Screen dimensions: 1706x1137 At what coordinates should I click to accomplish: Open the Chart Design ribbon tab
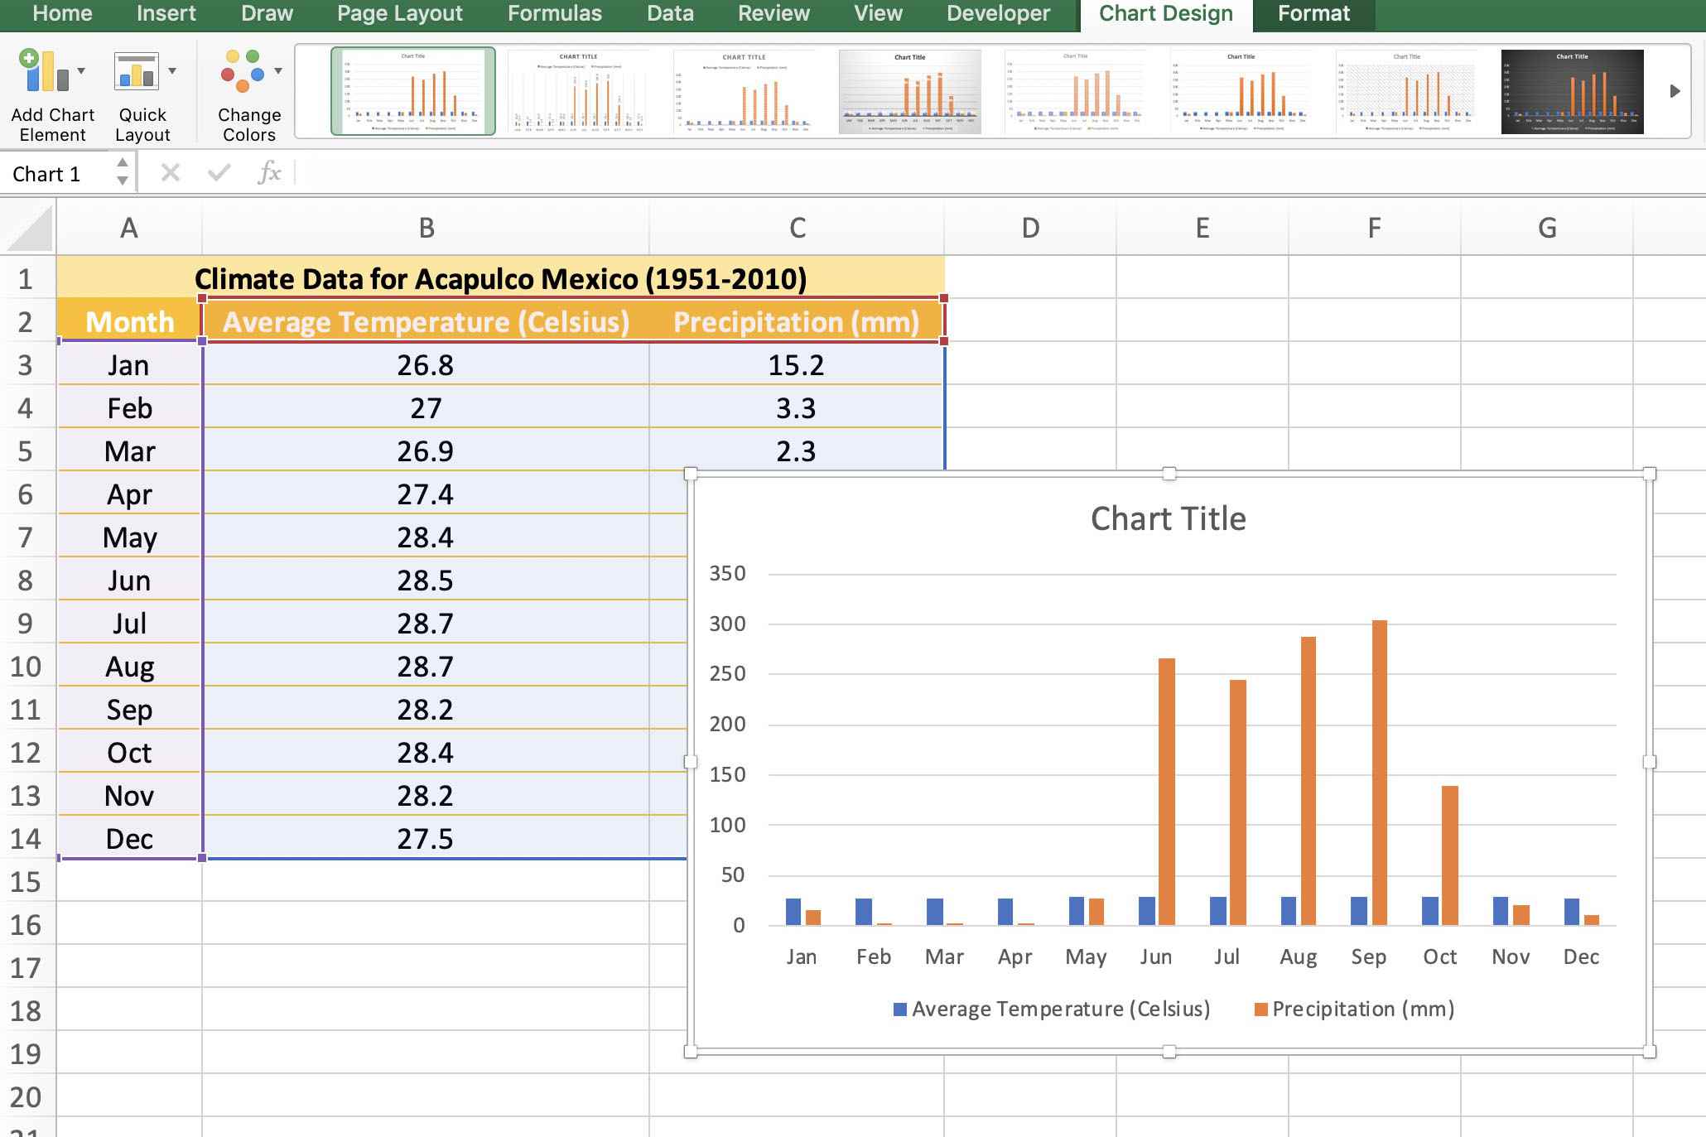1163,14
